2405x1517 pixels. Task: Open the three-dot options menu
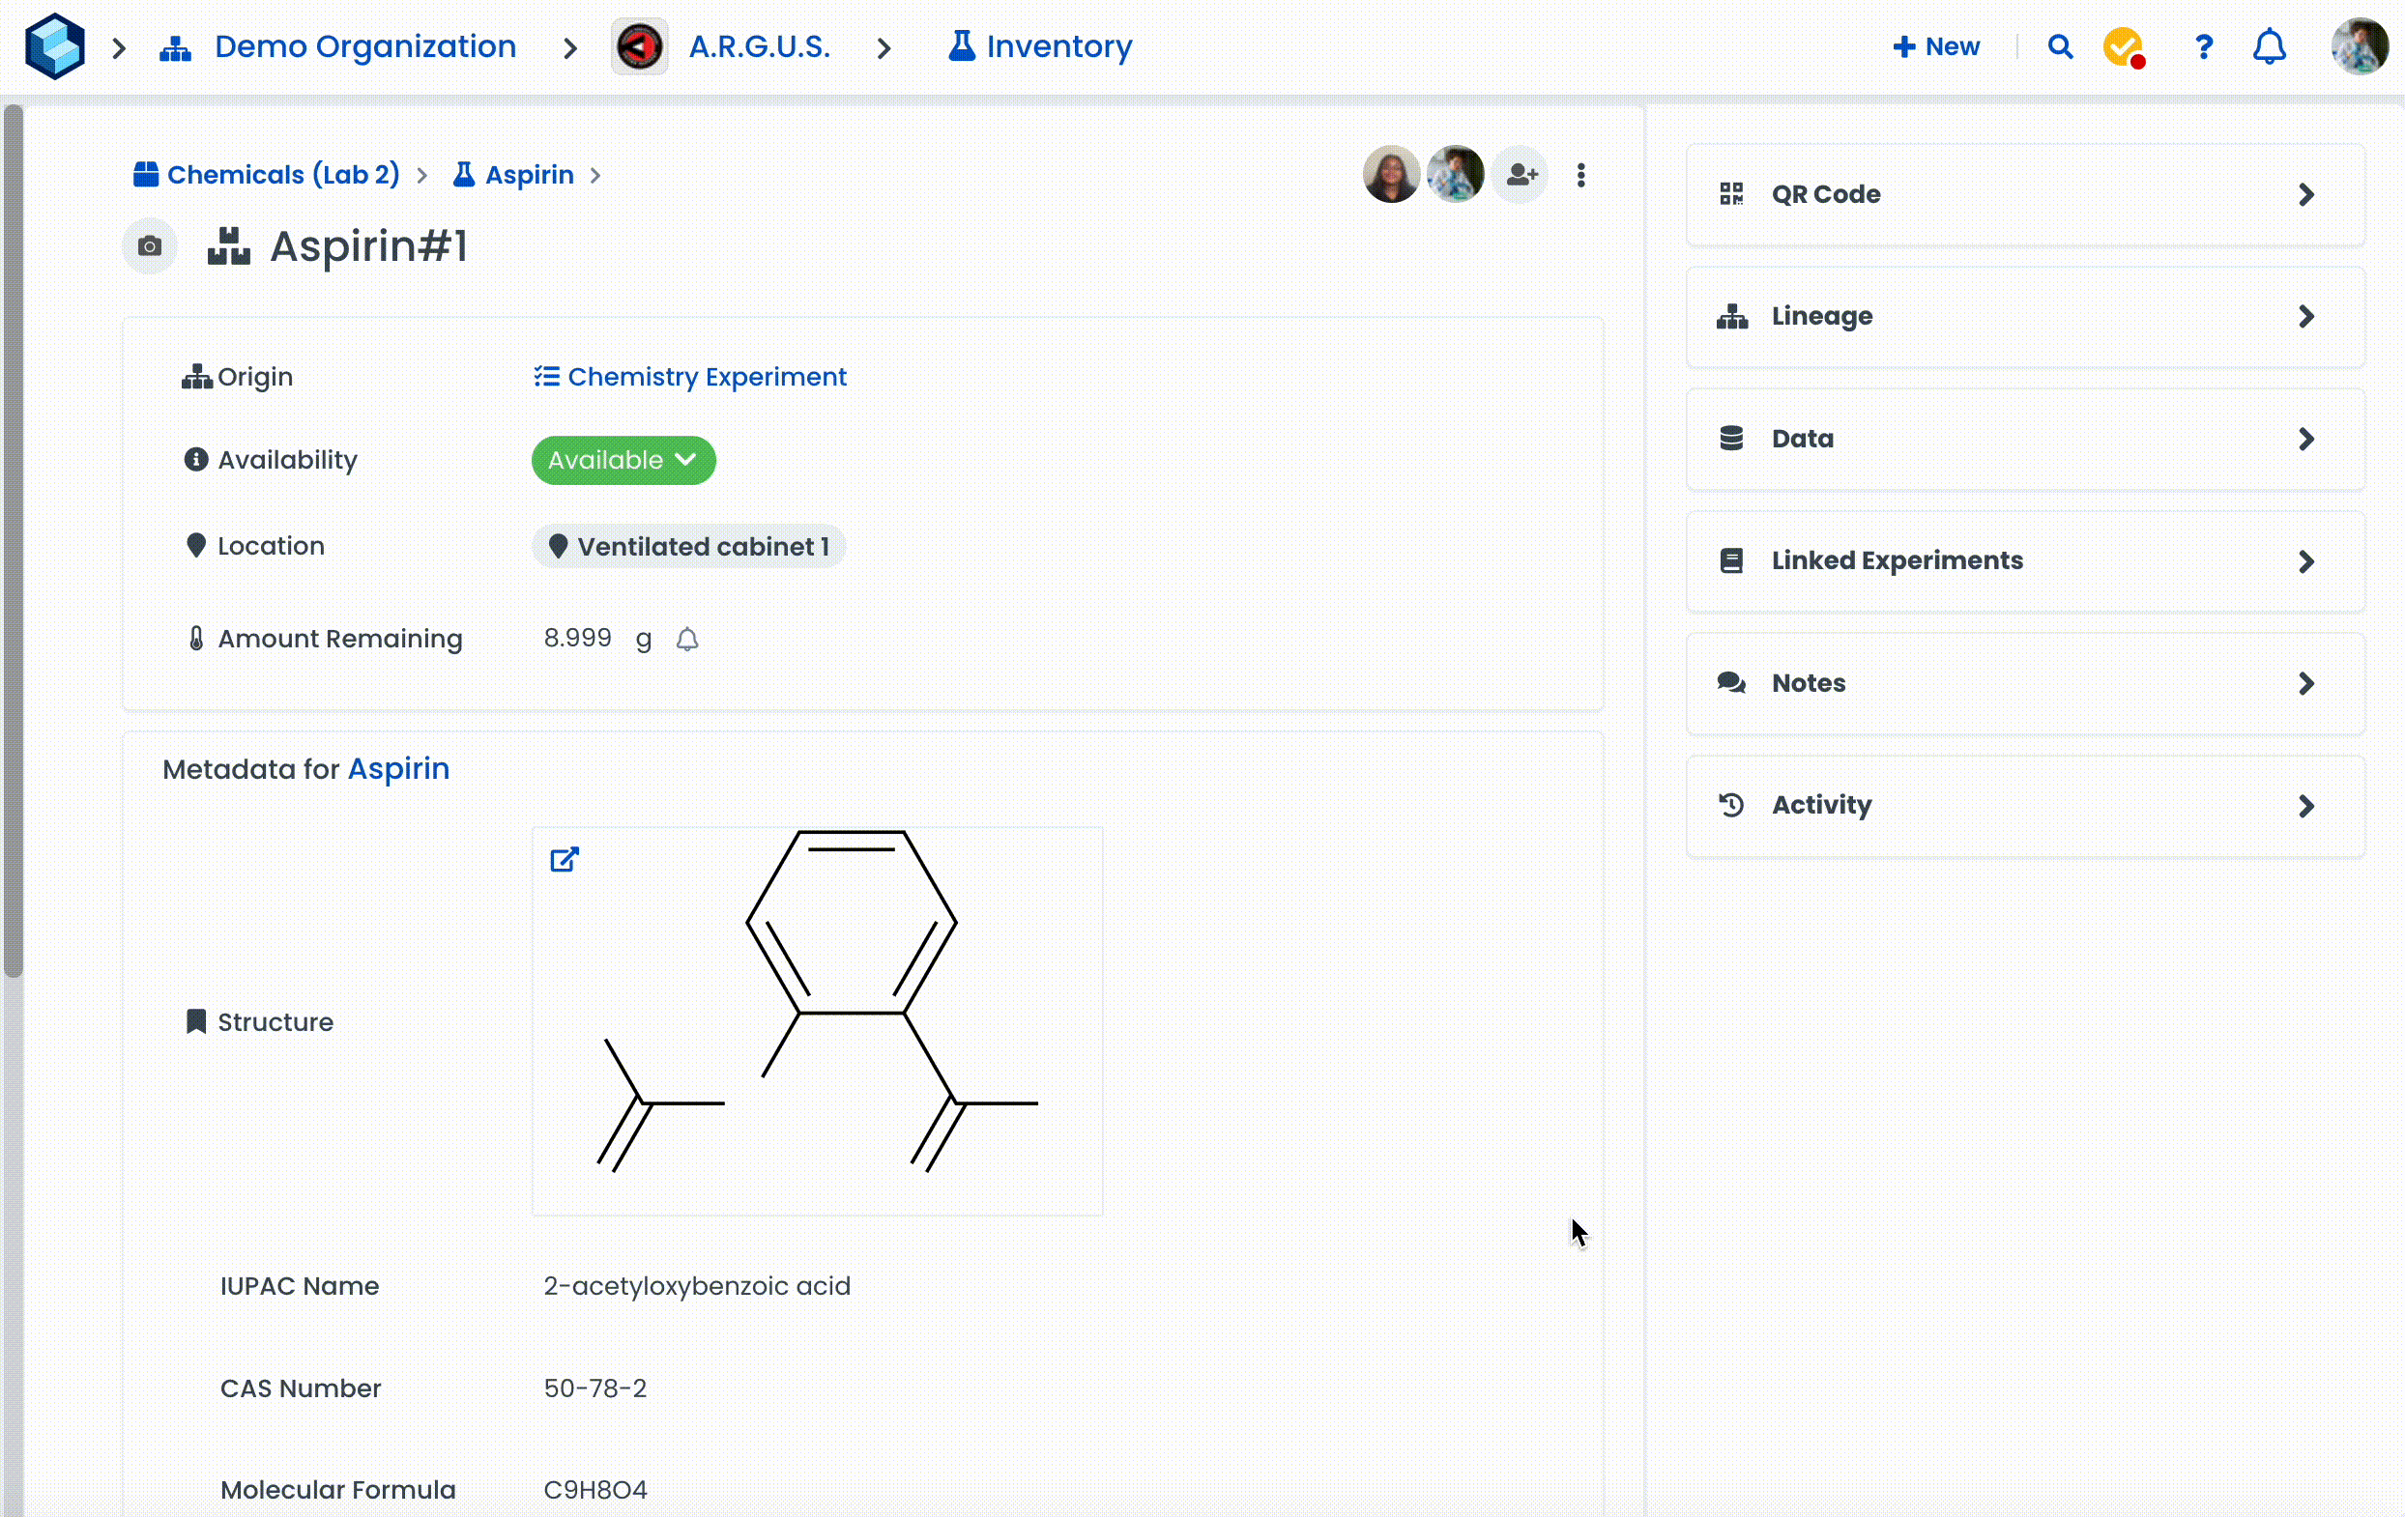1581,176
